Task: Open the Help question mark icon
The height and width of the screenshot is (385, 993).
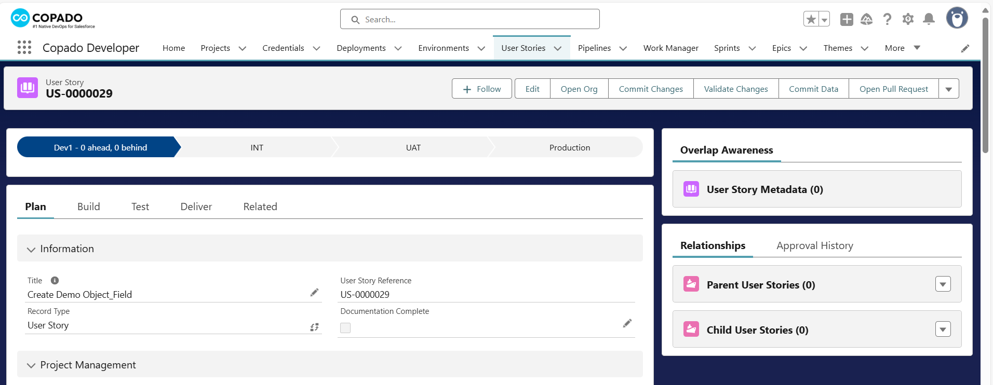Action: point(887,19)
